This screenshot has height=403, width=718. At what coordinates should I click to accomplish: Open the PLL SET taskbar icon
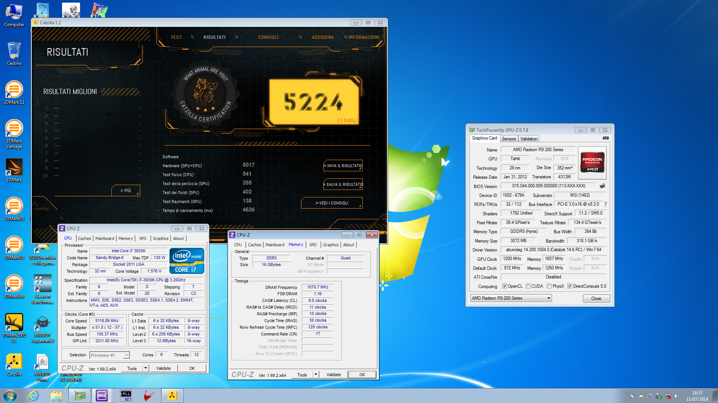(x=126, y=396)
